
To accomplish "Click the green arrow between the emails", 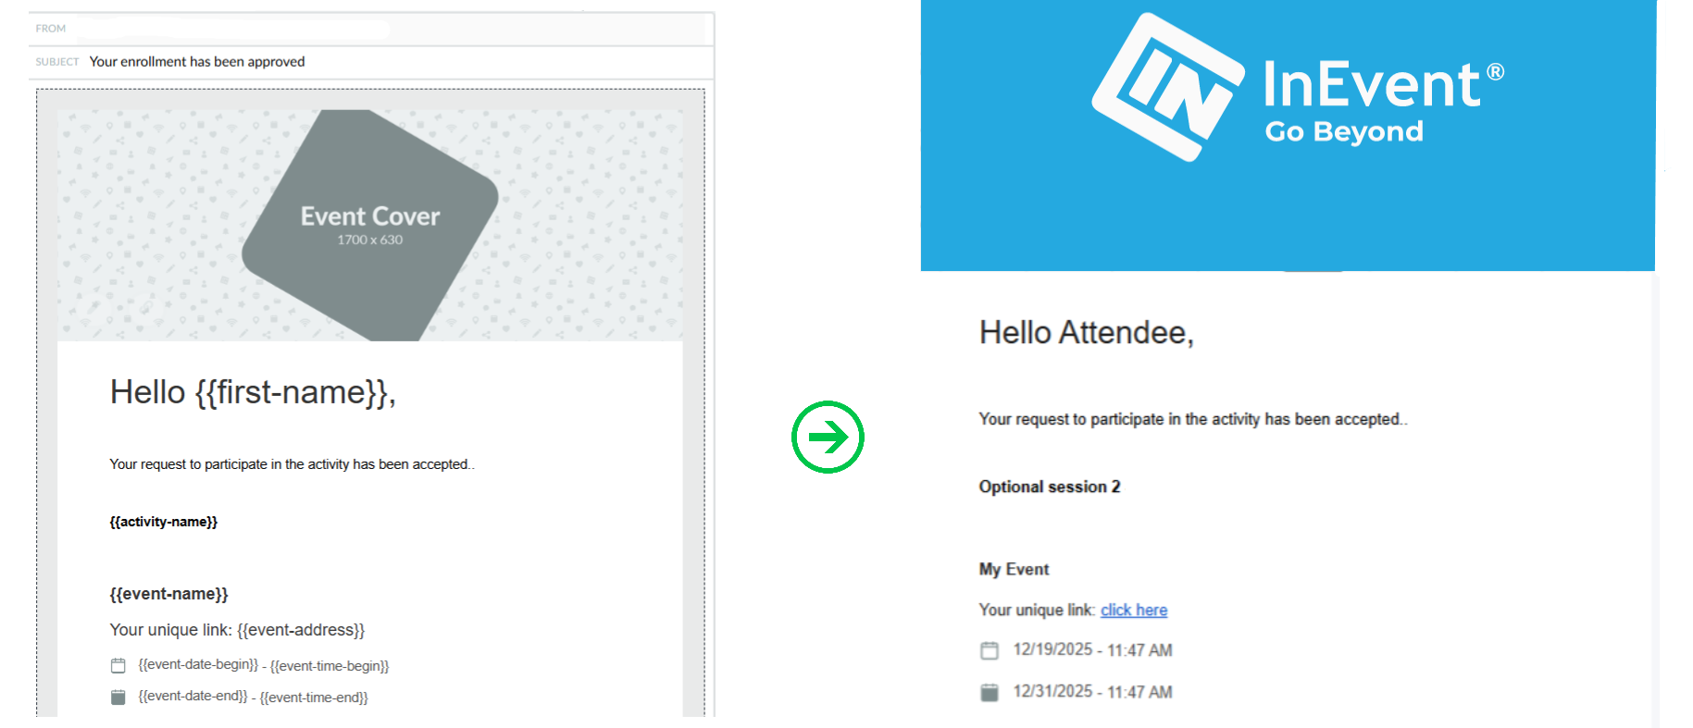I will click(x=828, y=435).
